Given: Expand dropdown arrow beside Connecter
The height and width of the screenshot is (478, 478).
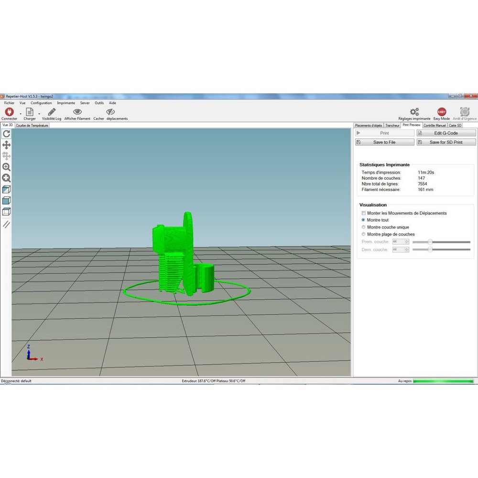Looking at the screenshot, I should (x=21, y=114).
